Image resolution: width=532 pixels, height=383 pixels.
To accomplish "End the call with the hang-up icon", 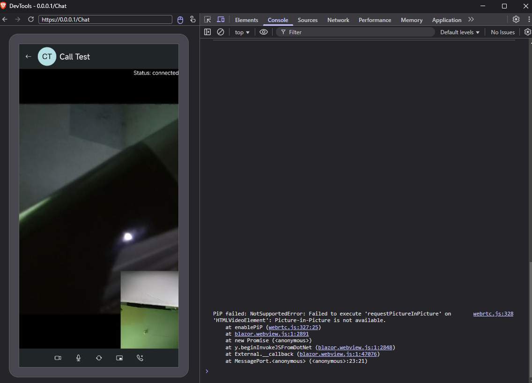I will tap(140, 358).
